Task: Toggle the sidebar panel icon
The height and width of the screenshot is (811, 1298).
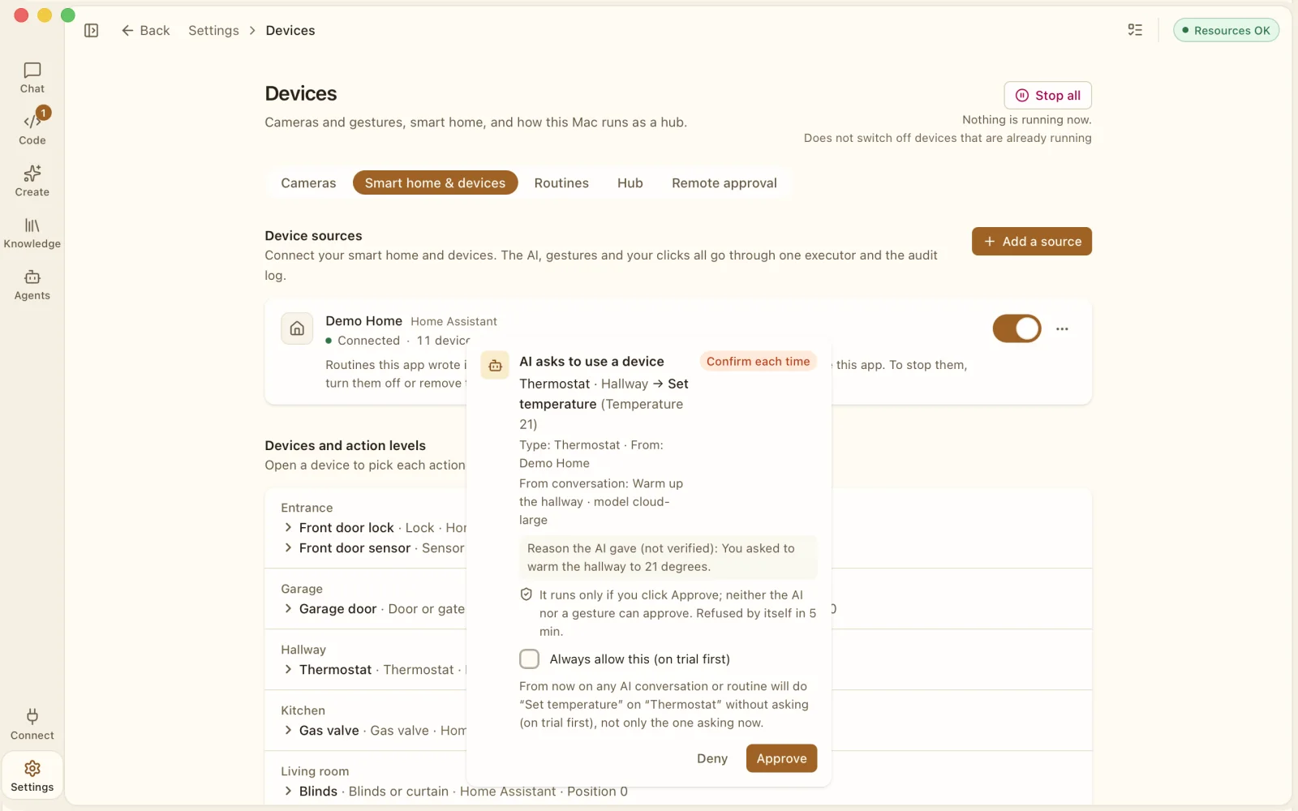Action: pos(92,31)
